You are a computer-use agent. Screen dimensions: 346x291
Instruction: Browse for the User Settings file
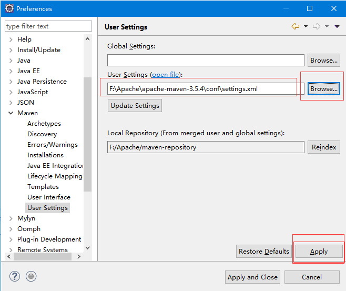point(323,89)
